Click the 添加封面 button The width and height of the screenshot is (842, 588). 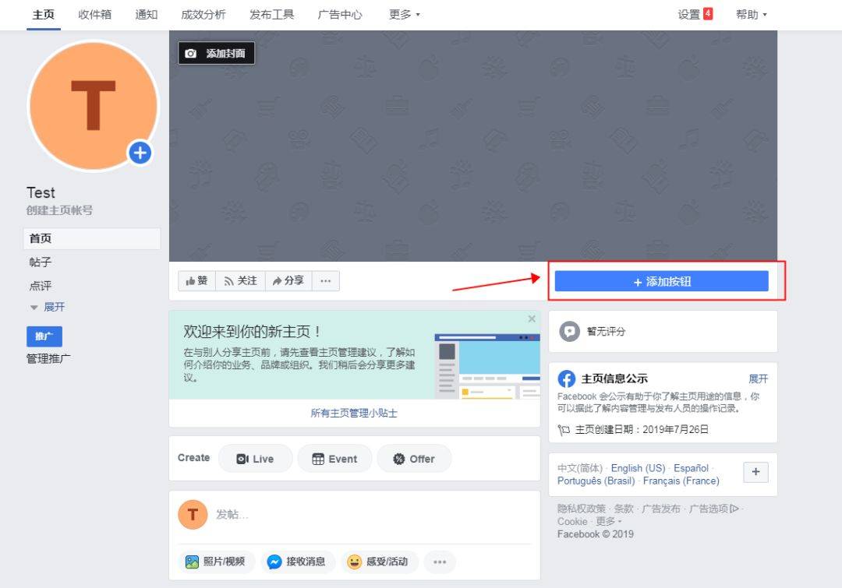(217, 53)
